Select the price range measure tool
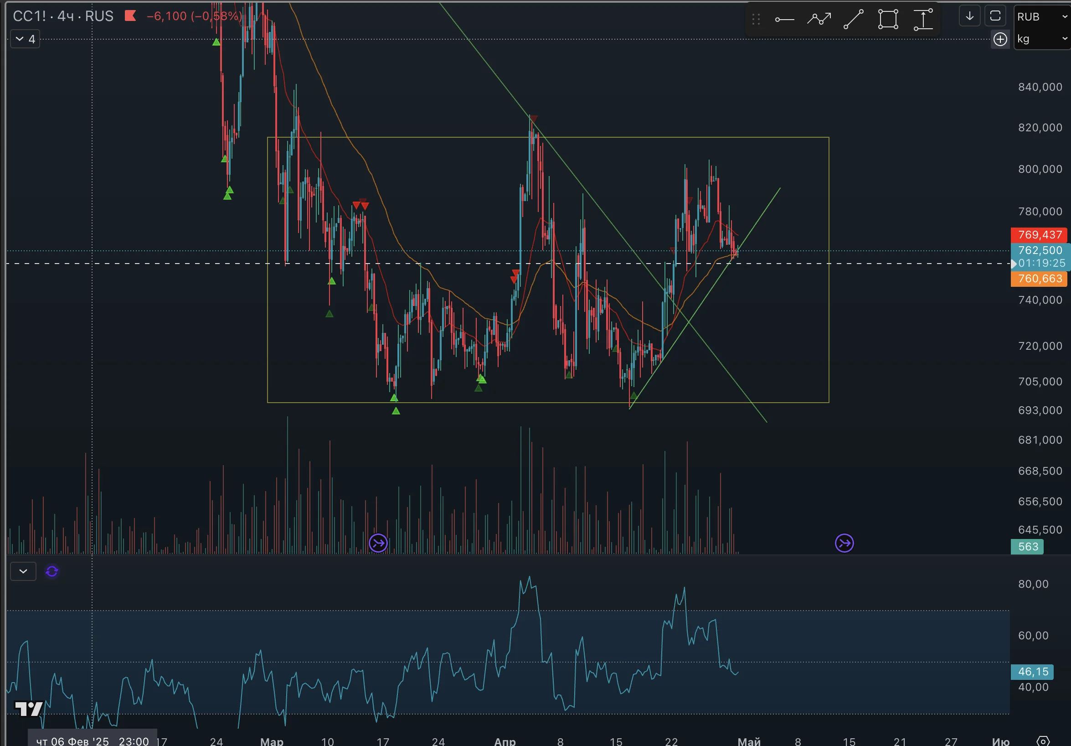Screen dimensions: 1071x746 923,19
